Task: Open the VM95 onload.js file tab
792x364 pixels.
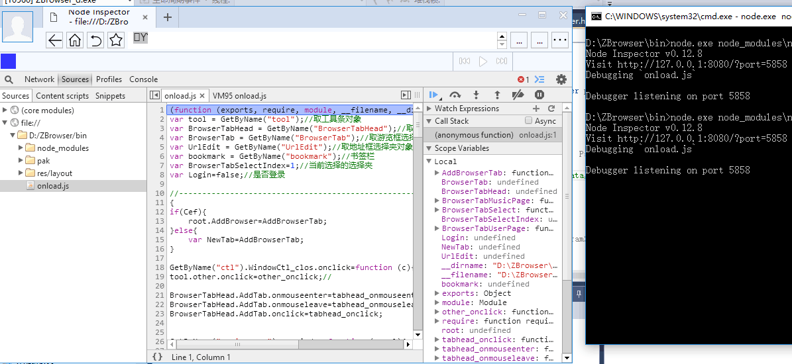Action: [x=239, y=96]
